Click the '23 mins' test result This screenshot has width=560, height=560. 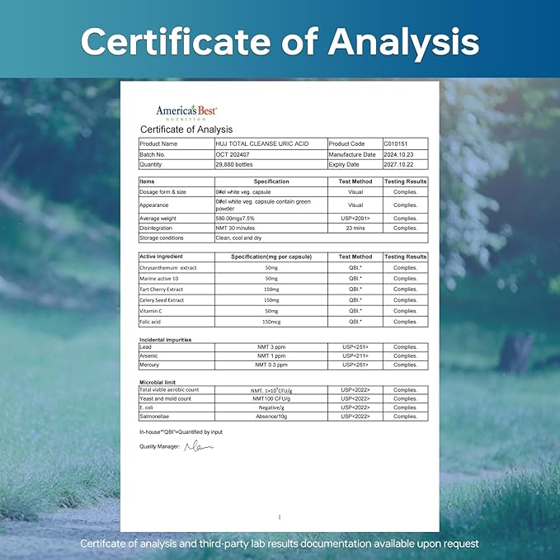(x=355, y=228)
